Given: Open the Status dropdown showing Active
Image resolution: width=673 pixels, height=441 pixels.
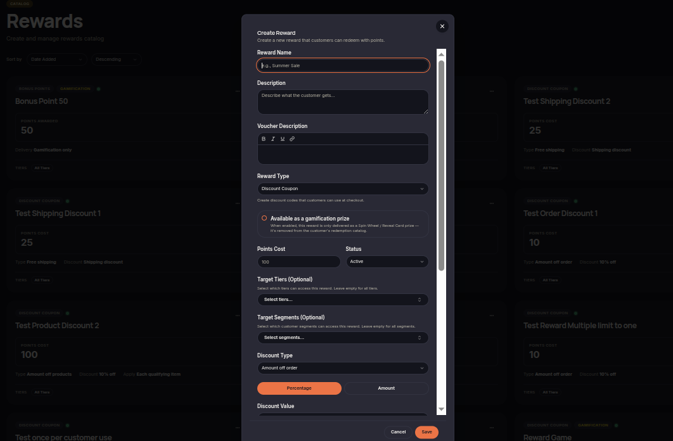Looking at the screenshot, I should 387,262.
